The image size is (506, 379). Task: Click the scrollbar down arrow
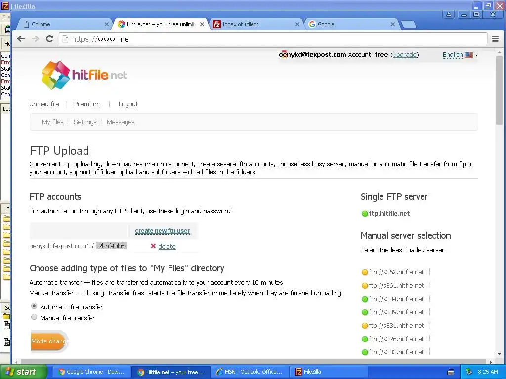pos(499,354)
